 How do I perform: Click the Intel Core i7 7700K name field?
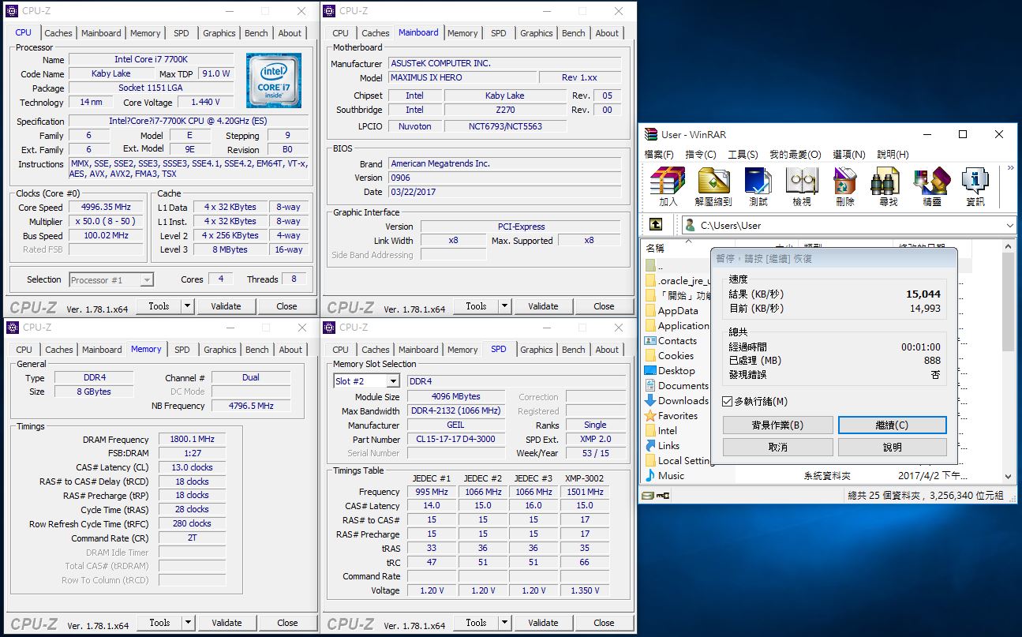(x=152, y=59)
